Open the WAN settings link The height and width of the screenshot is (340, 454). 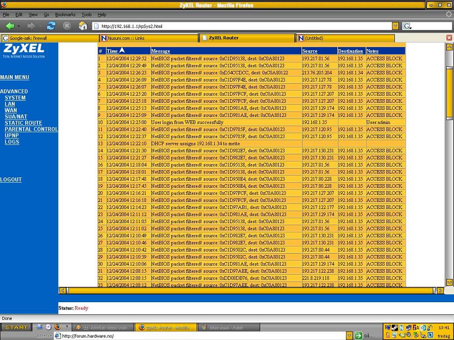(11, 110)
